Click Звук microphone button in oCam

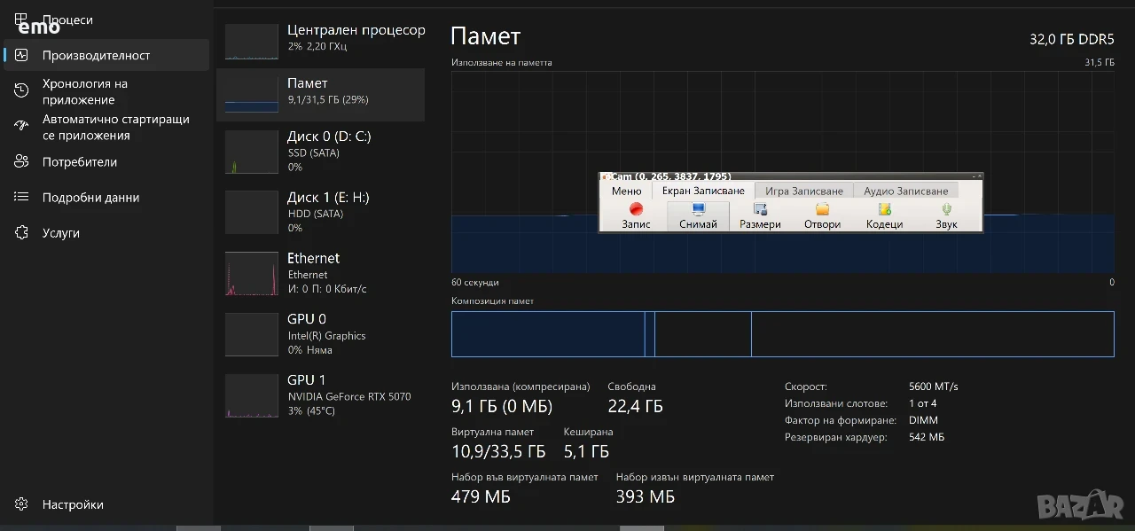coord(946,215)
